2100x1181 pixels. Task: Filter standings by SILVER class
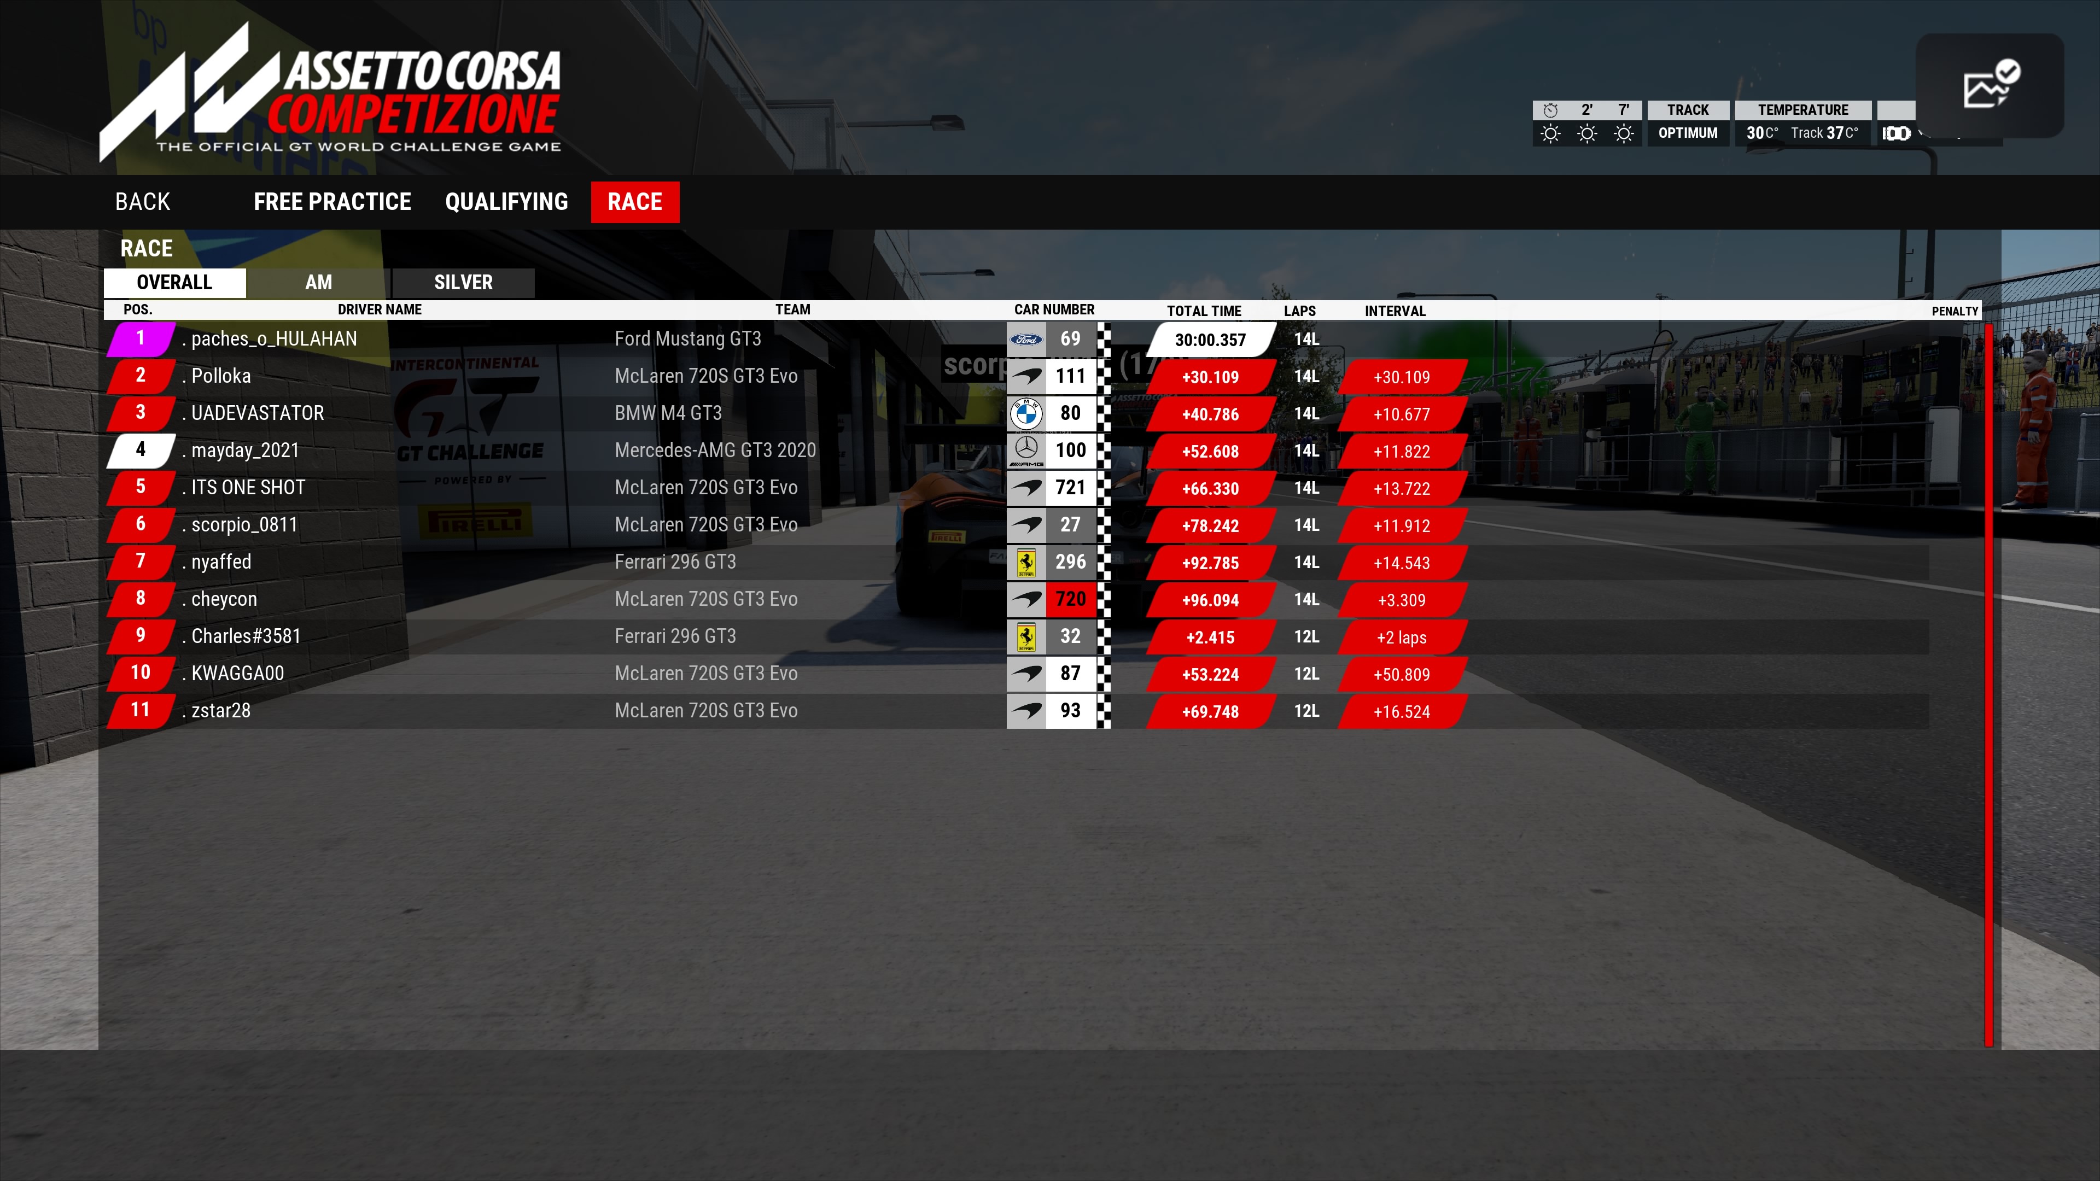click(x=463, y=283)
